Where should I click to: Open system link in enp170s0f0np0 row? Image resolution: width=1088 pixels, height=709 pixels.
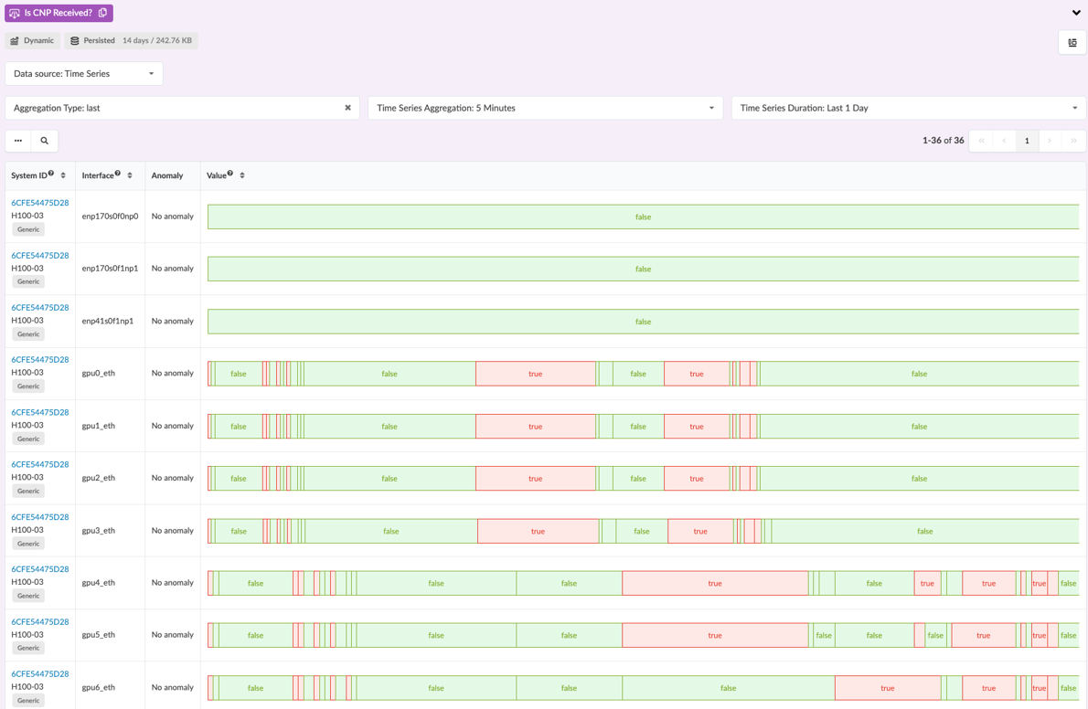pos(39,203)
